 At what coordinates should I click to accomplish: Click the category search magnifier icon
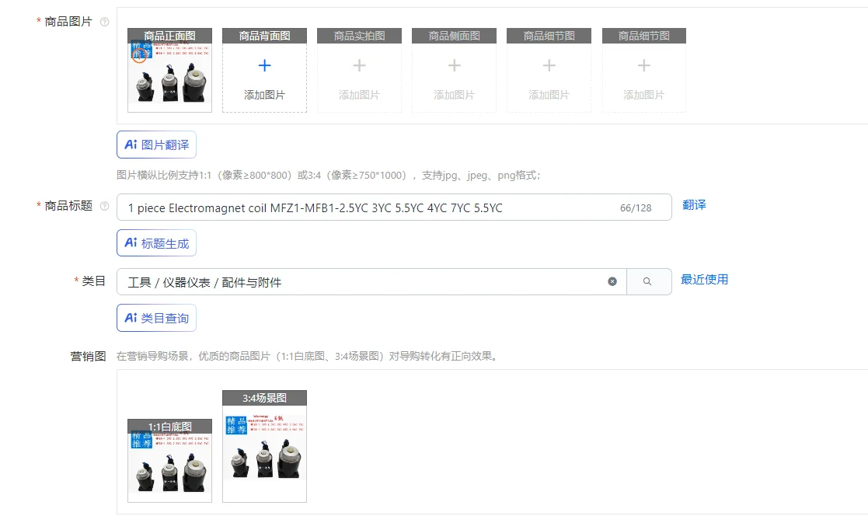click(x=647, y=281)
